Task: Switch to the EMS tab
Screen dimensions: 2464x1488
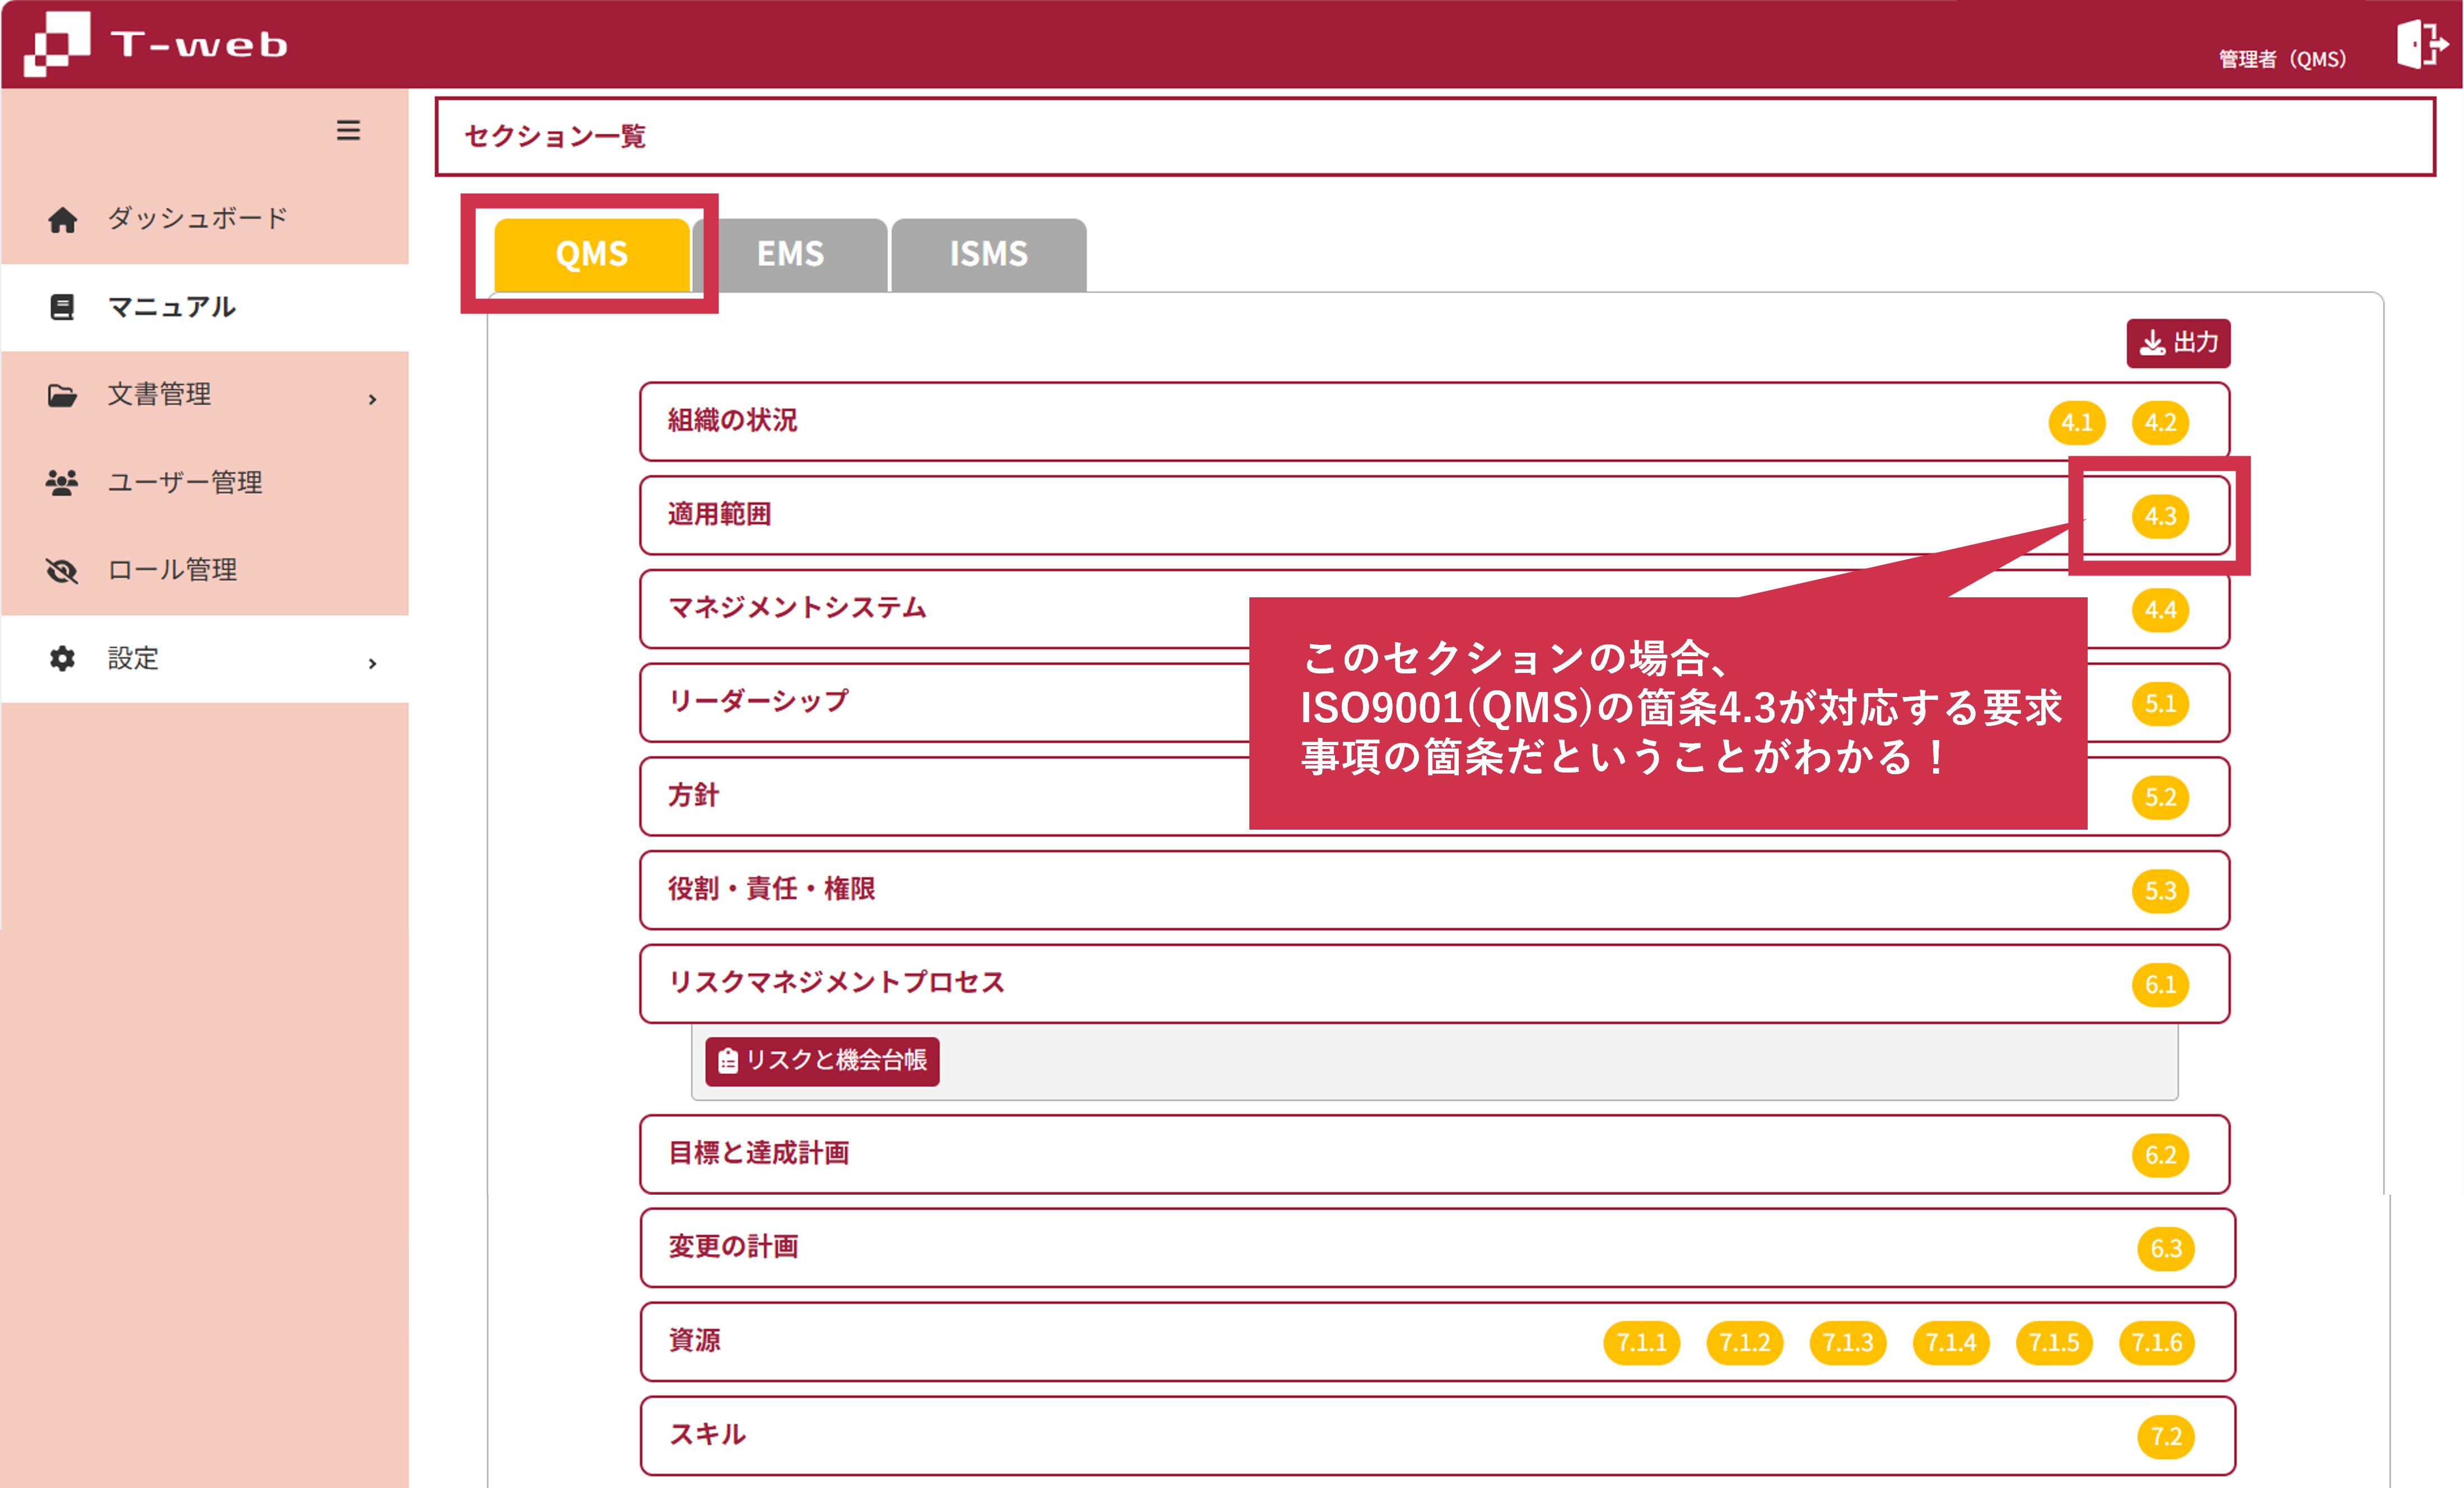Action: [790, 254]
